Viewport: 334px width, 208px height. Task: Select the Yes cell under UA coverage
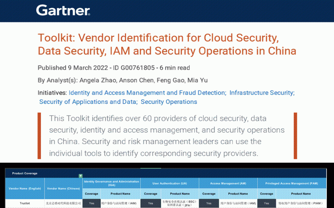[x=151, y=203]
